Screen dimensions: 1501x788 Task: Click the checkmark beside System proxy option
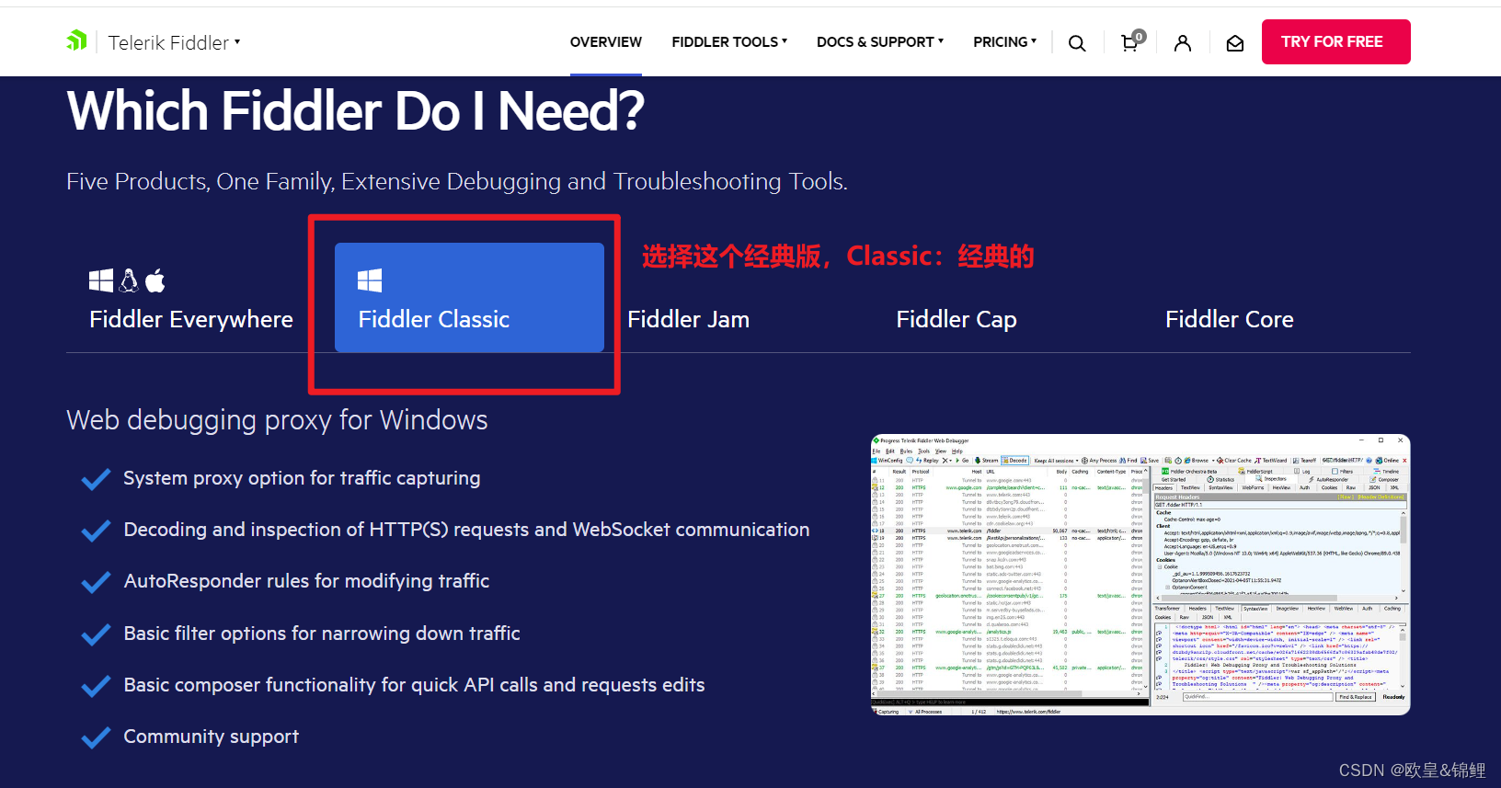[x=96, y=480]
